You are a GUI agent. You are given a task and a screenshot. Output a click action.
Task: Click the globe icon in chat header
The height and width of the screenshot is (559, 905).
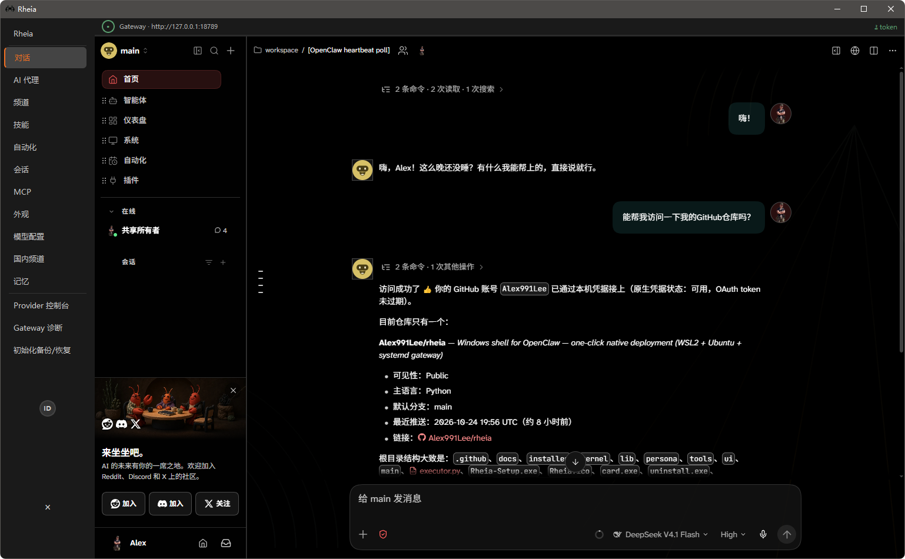click(855, 51)
